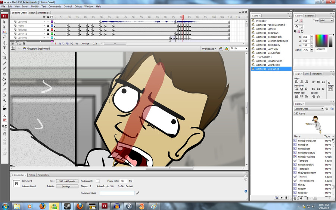Toggle lock on filmGrain layer
336x210 pixels.
[48, 30]
